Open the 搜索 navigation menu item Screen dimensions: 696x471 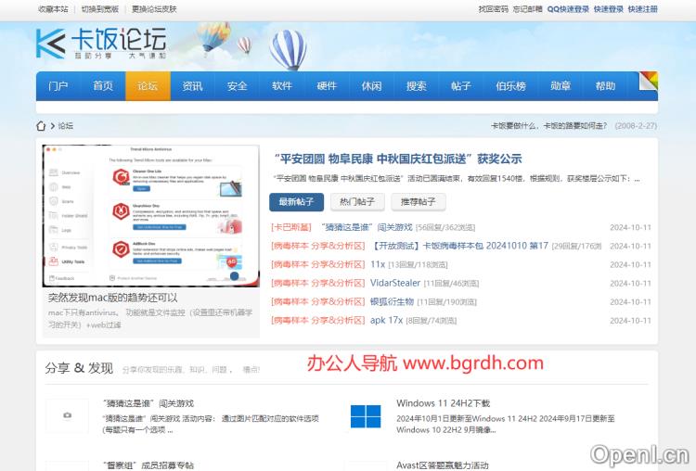tap(417, 86)
